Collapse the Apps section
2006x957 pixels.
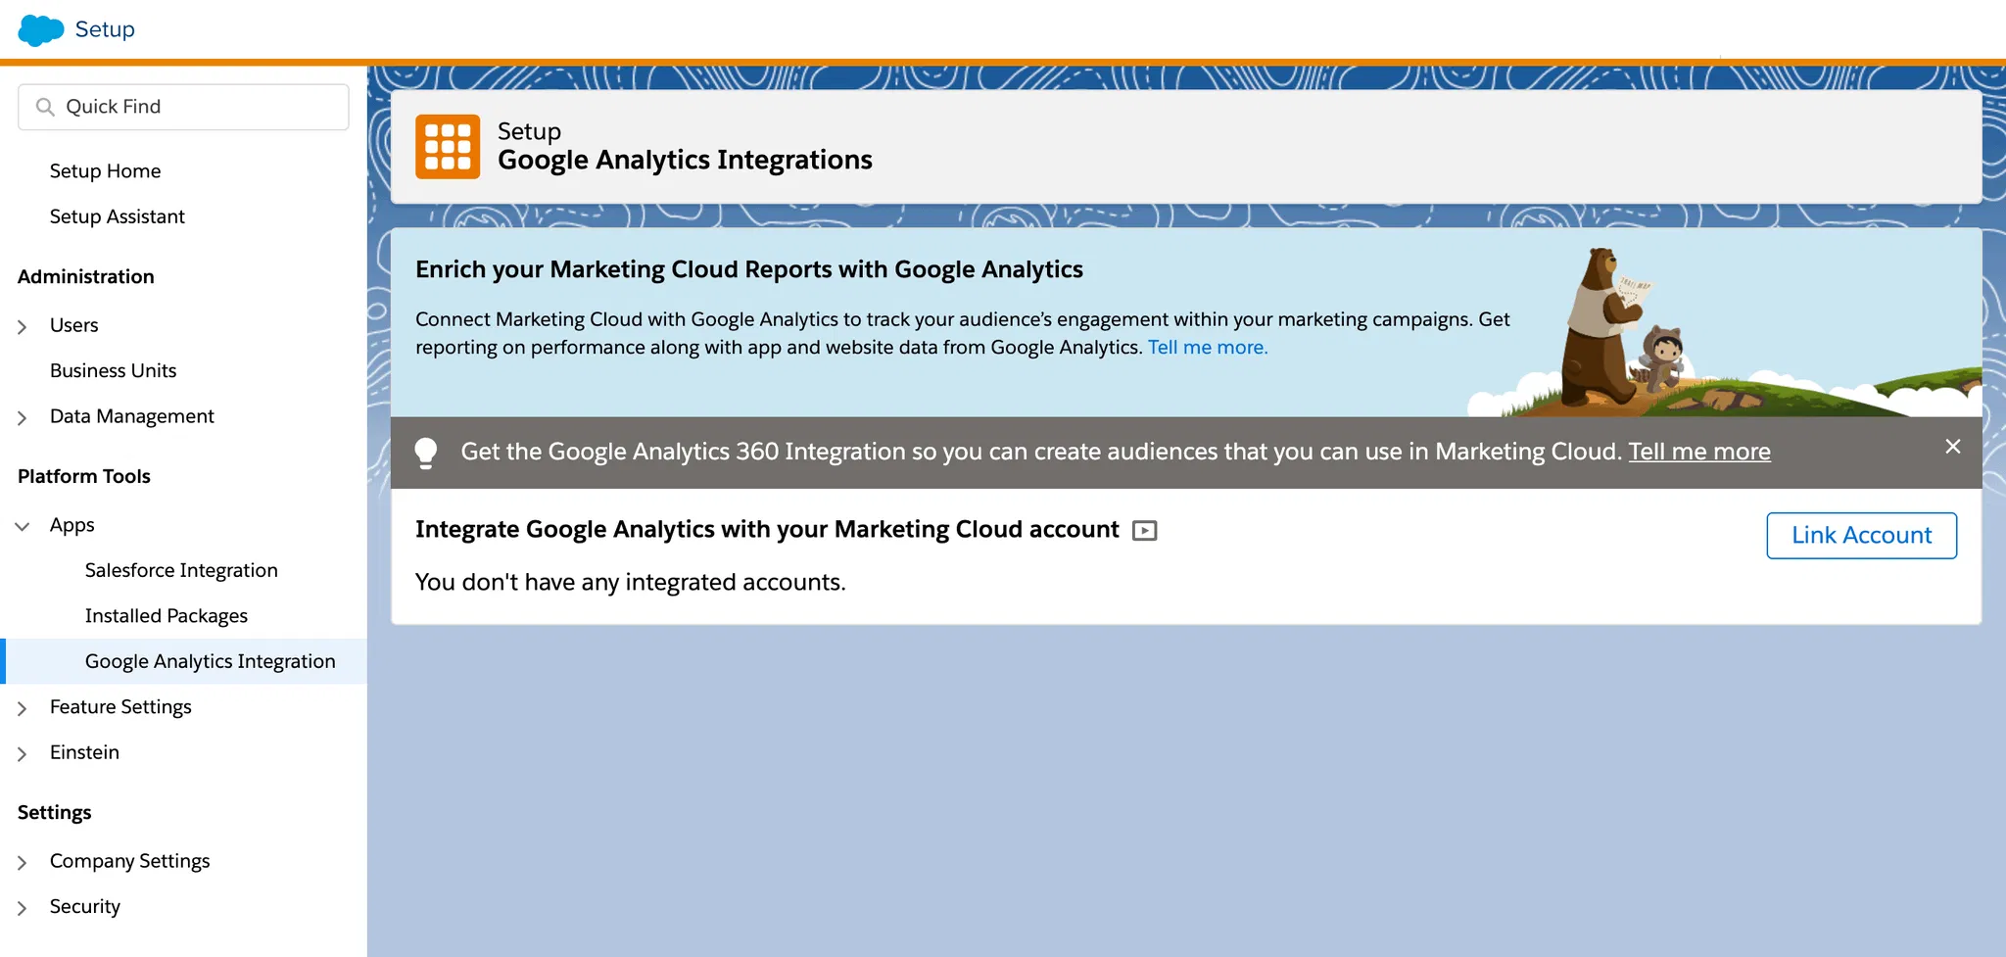[23, 526]
